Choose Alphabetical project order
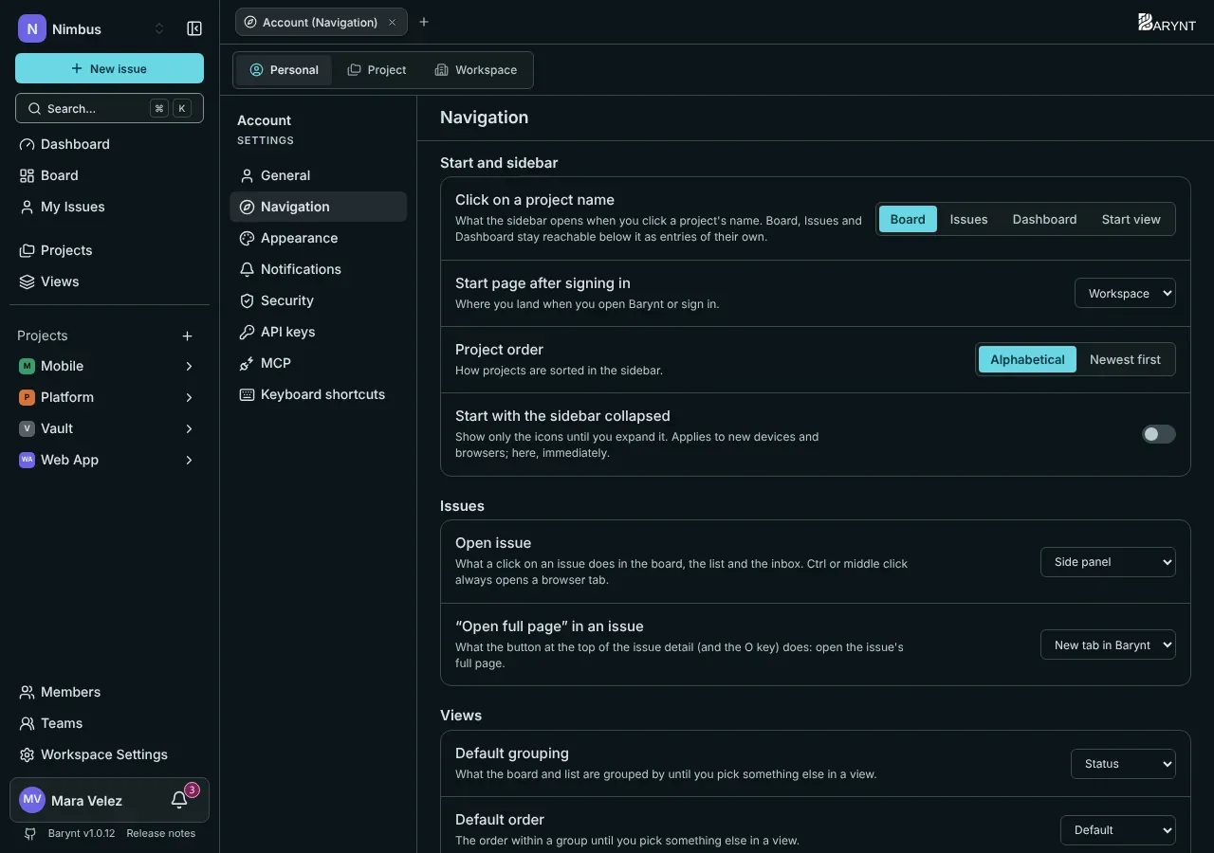Viewport: 1214px width, 853px height. (x=1027, y=359)
